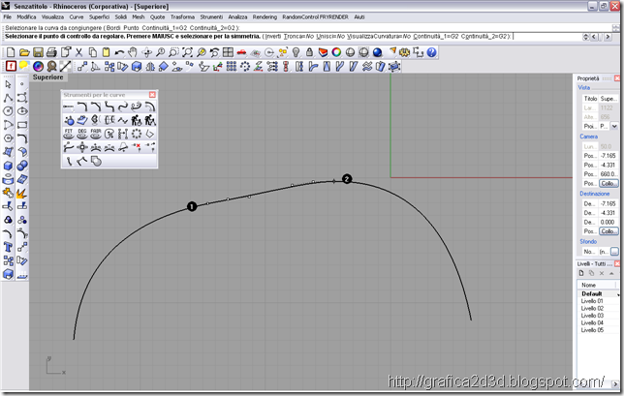Select Livello 01 in layer list
The image size is (624, 396).
tap(592, 301)
